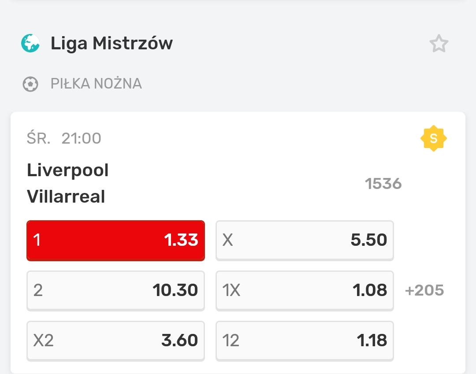Click the event number 1536

tap(383, 183)
